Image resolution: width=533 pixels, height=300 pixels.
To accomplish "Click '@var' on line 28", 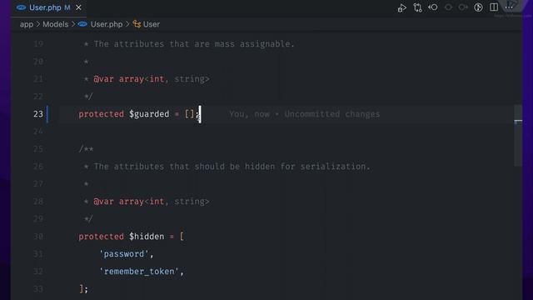I will pos(103,202).
